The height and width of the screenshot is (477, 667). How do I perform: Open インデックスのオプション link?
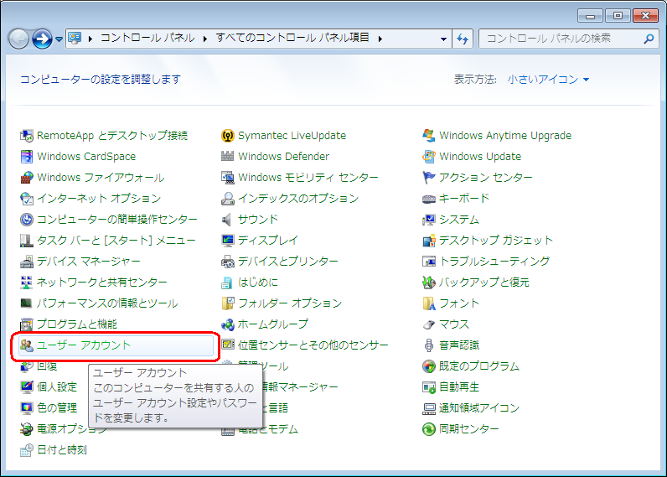pos(298,199)
